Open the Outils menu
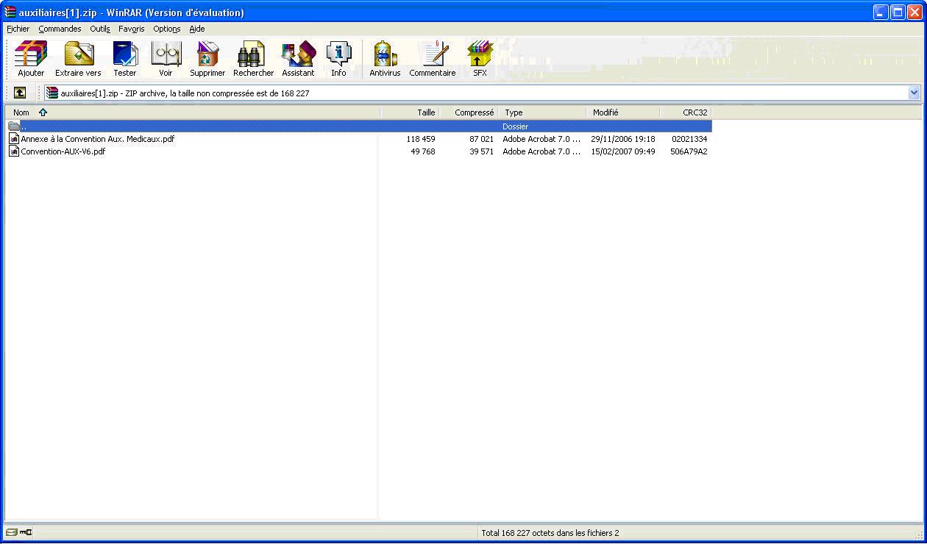Viewport: 927px width, 544px height. tap(100, 29)
